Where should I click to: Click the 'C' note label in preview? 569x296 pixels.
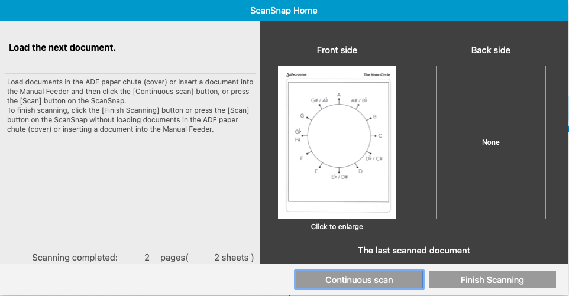(380, 136)
